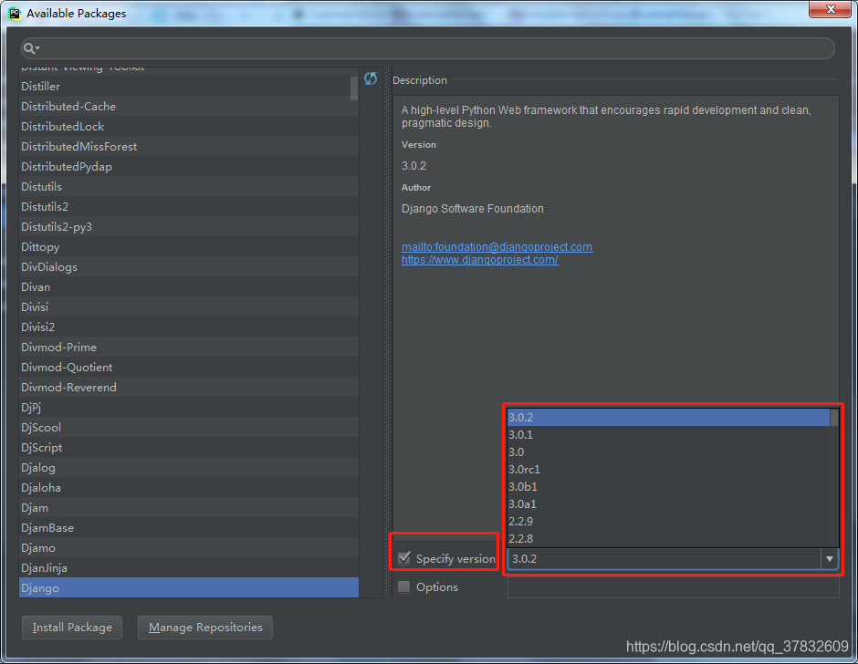Select the Distutils2-py3 package
858x664 pixels.
(x=189, y=226)
